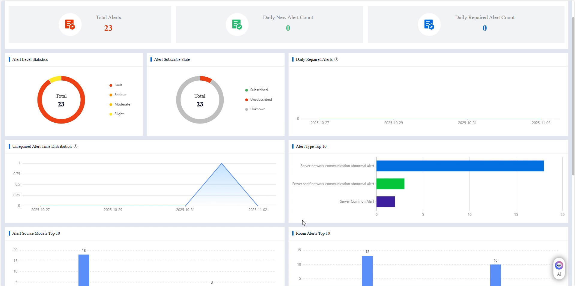
Task: Click the purple Server Common Alert bar
Action: (x=386, y=202)
